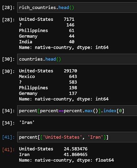The width and height of the screenshot is (137, 168).
Task: Select input prompt [34] of percent.max cell
Action: click(8, 111)
